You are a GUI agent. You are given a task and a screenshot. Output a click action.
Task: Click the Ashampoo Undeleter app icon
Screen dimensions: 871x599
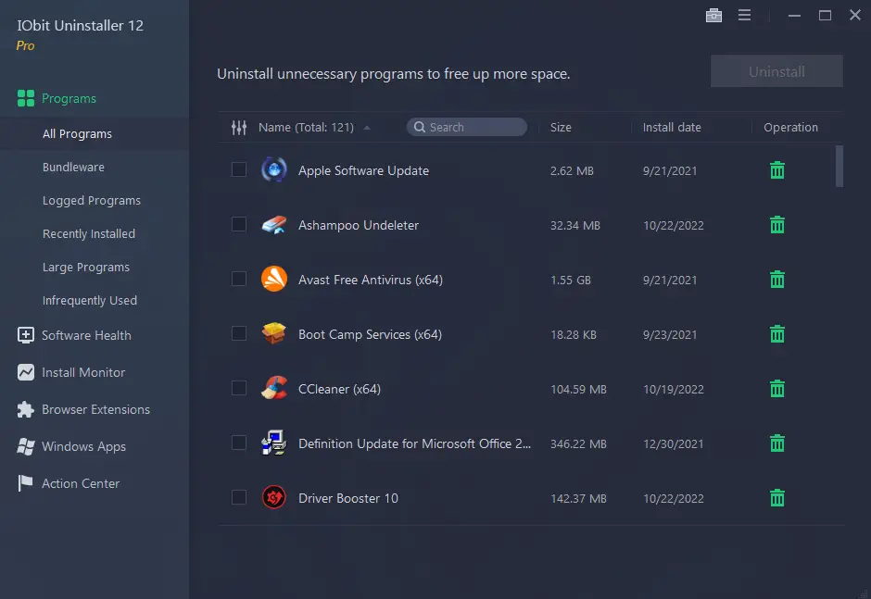point(274,225)
